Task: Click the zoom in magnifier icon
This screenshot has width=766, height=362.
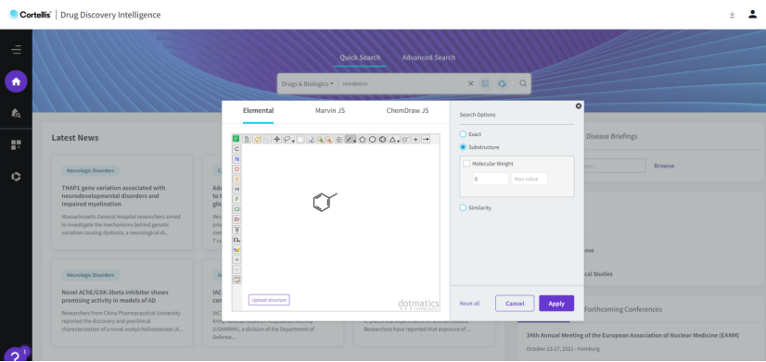Action: 321,139
